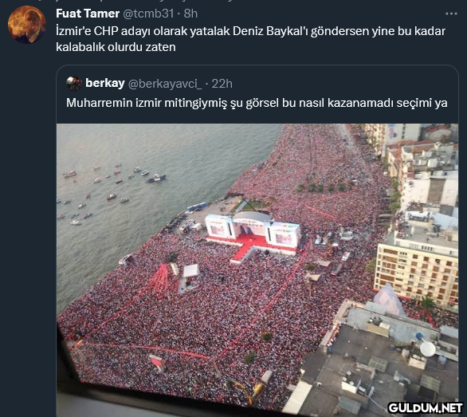Click the berkay display name
Image resolution: width=467 pixels, height=417 pixels.
tap(105, 83)
